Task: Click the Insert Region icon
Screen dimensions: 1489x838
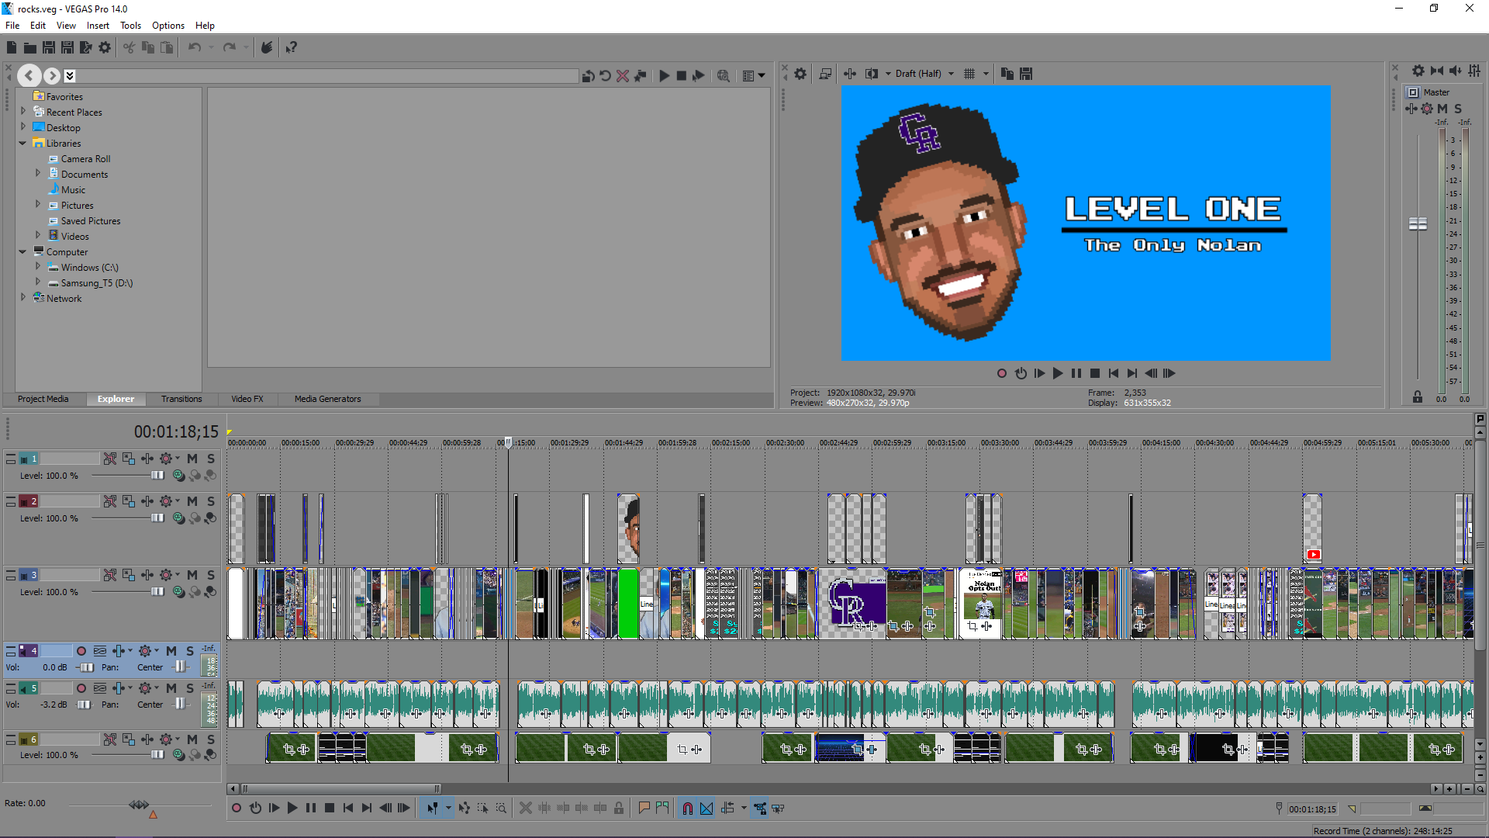Action: pyautogui.click(x=662, y=809)
